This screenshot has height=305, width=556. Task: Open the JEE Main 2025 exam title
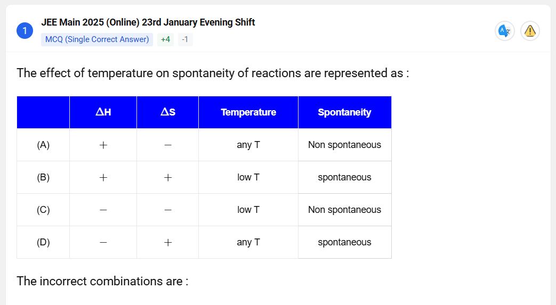(148, 22)
